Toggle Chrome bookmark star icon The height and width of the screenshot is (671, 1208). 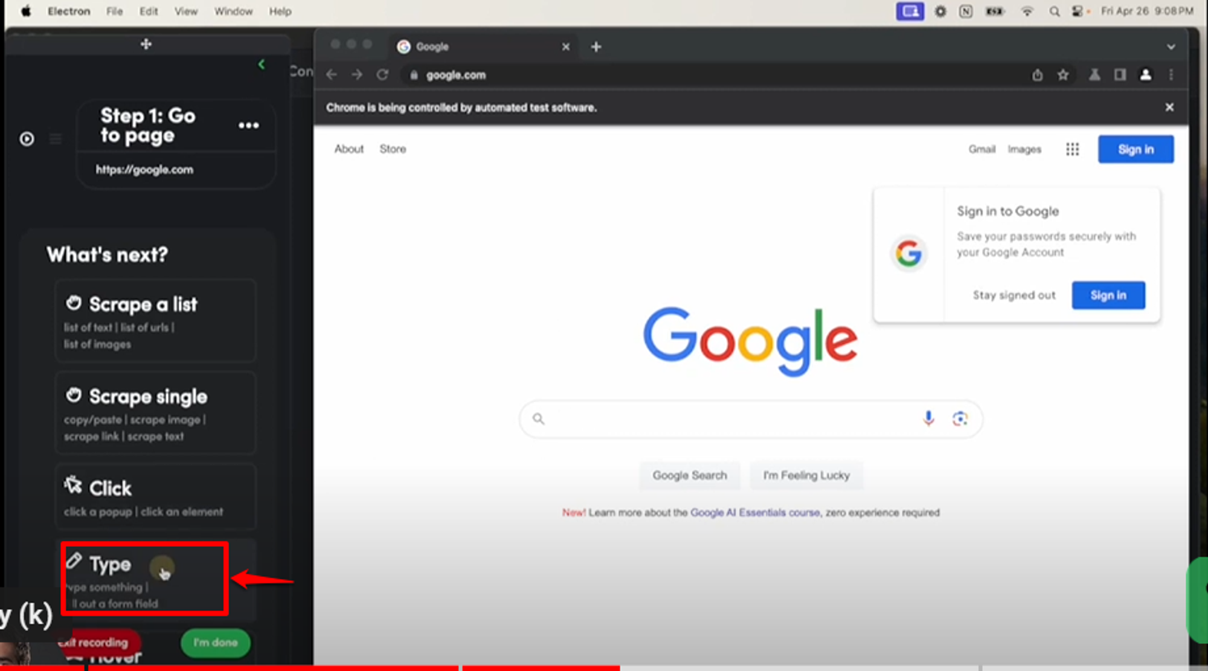pyautogui.click(x=1064, y=75)
